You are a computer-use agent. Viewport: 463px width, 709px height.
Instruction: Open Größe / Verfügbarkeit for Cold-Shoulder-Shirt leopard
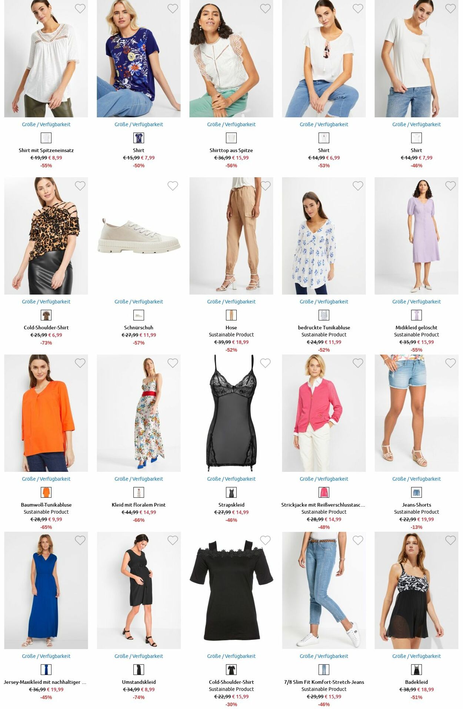click(x=46, y=302)
